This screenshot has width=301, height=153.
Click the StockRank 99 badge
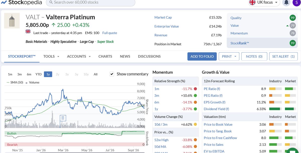pyautogui.click(x=292, y=43)
